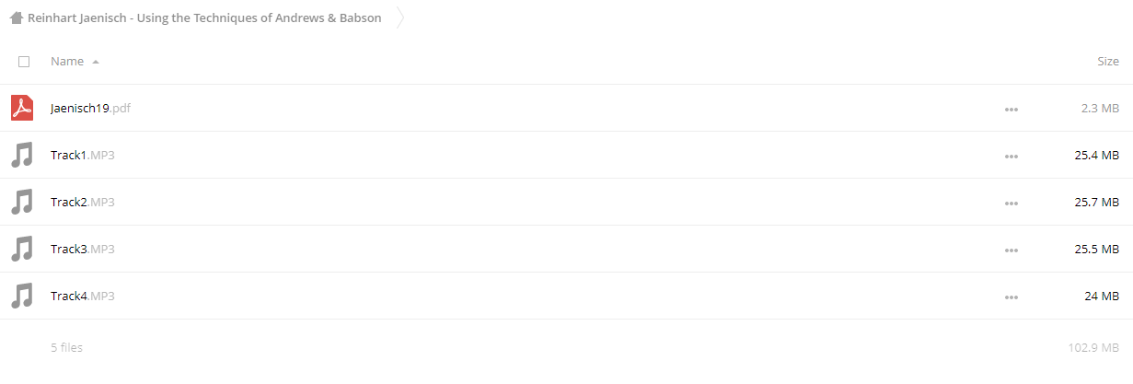Click the Reinhart Jaenisch folder breadcrumb
1133x384 pixels.
[x=204, y=17]
